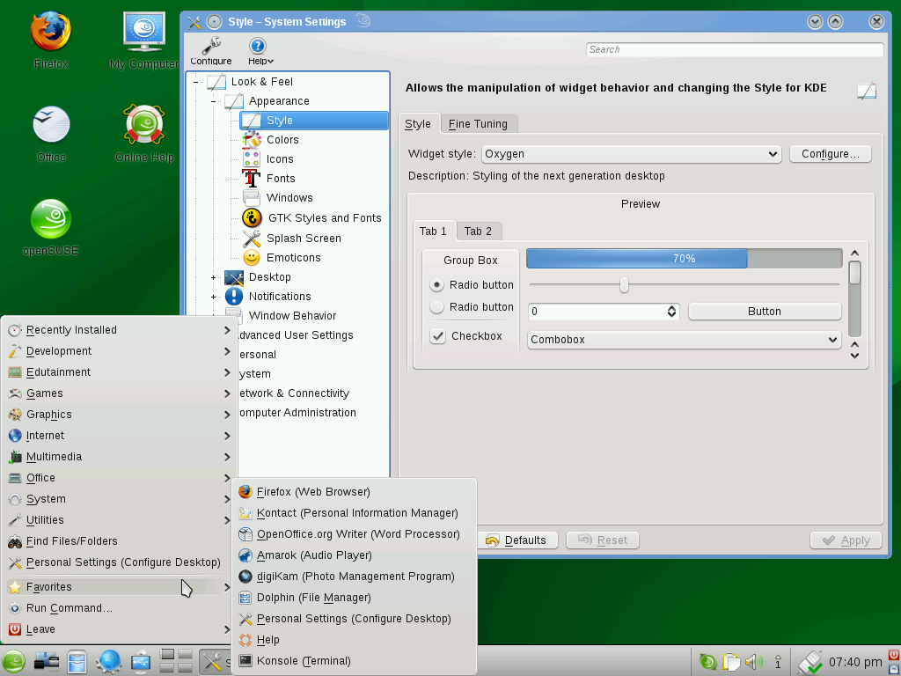The width and height of the screenshot is (901, 676).
Task: Click the preview slider handle
Action: [624, 284]
